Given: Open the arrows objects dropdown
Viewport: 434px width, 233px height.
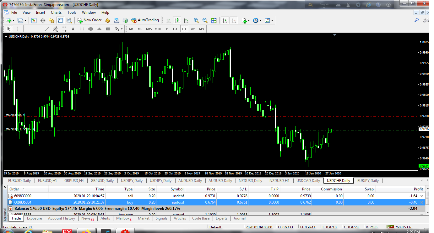Looking at the screenshot, I should tap(119, 29).
